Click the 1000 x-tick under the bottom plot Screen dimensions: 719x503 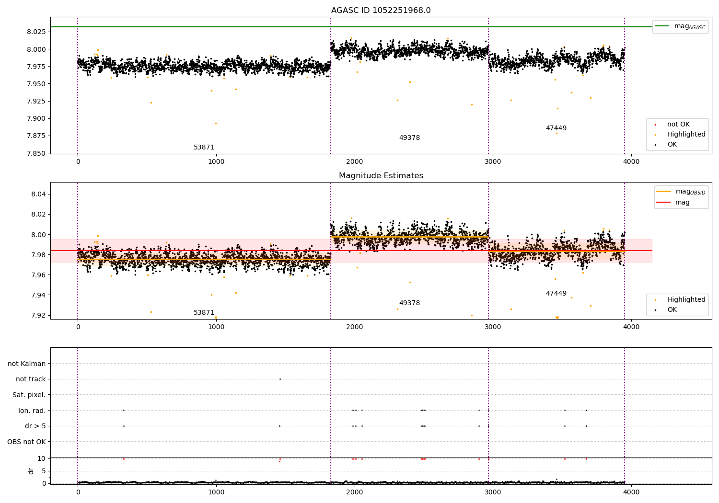pos(216,492)
